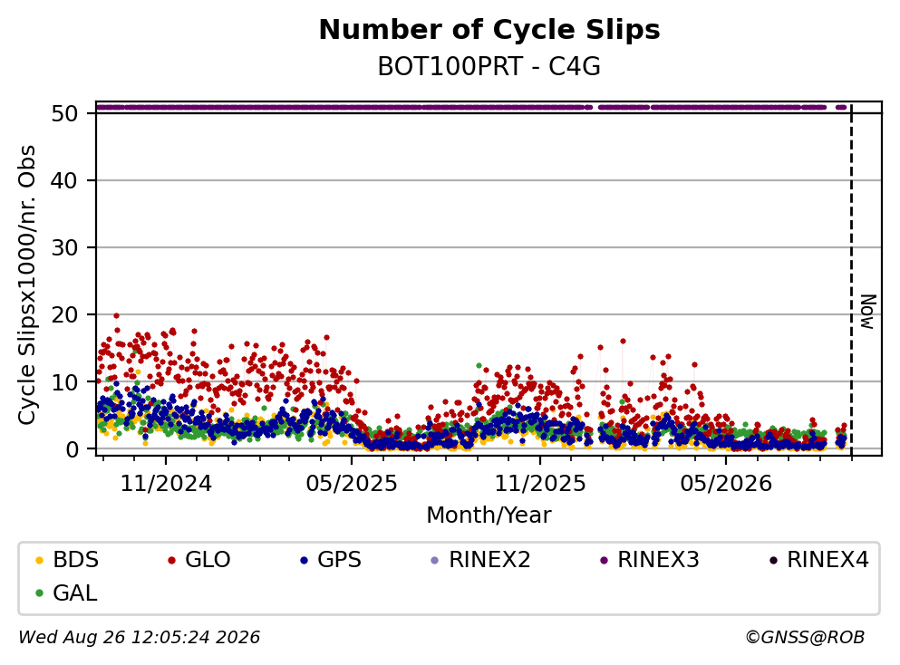This screenshot has width=900, height=665.
Task: Select the GPS legend label
Action: coord(339,560)
